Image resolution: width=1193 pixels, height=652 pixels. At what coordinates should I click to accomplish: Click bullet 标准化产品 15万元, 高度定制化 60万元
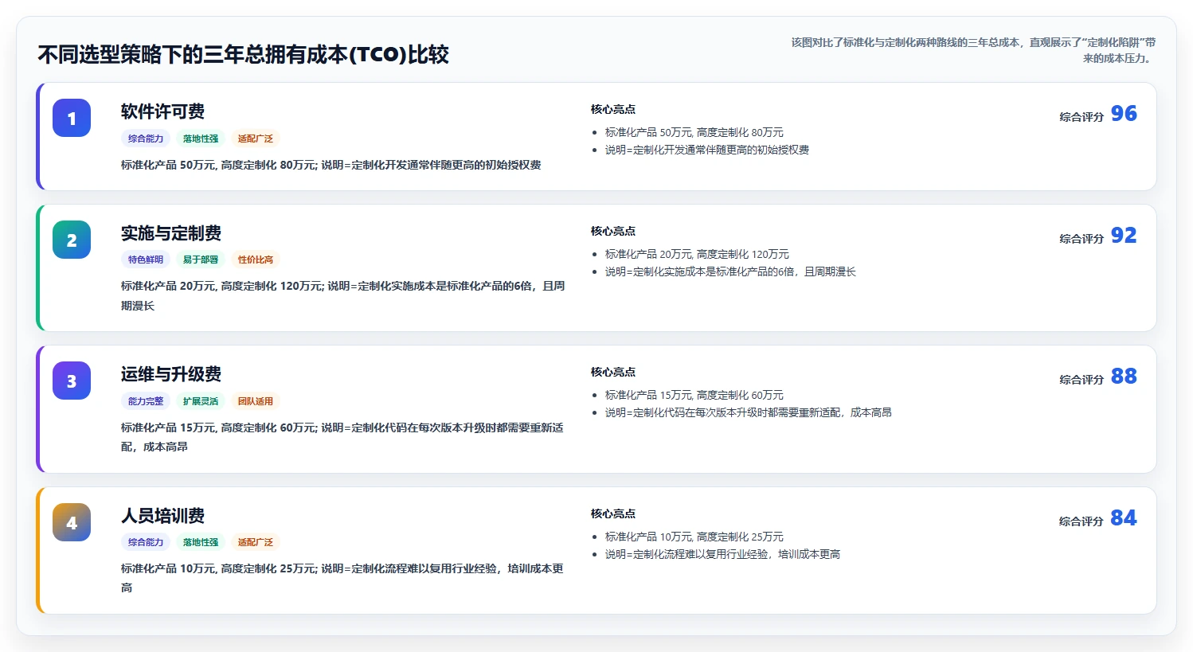pyautogui.click(x=694, y=396)
